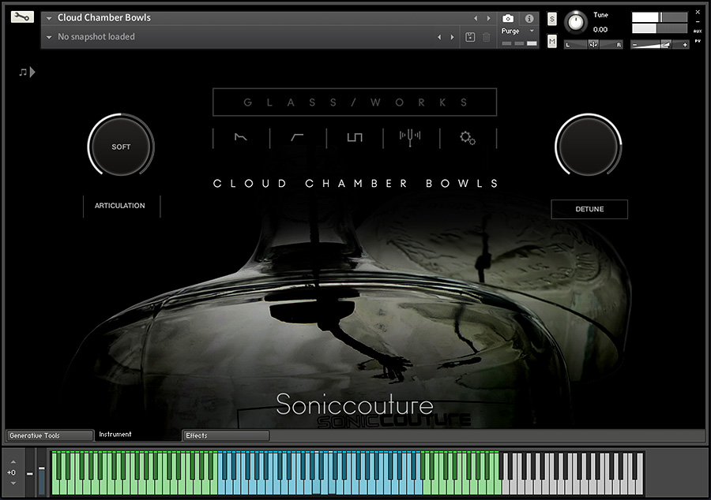This screenshot has height=500, width=711.
Task: Decrease volume with the minus icon
Action: point(635,45)
